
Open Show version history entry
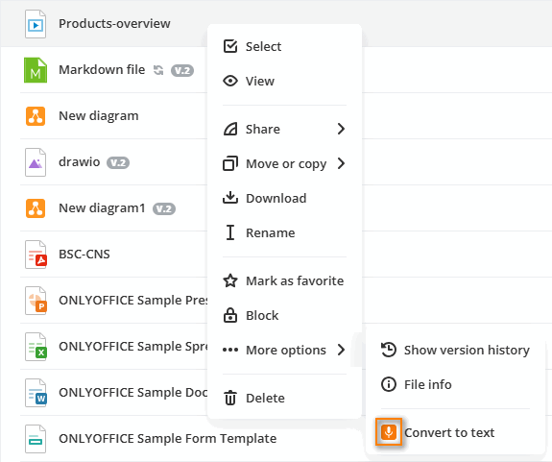[x=456, y=350]
